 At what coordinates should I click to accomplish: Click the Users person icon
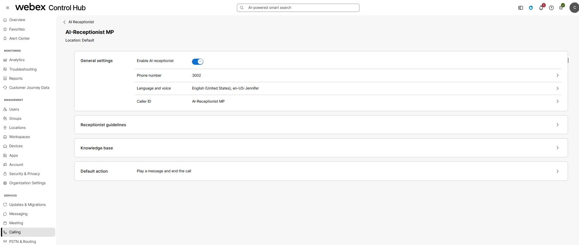coord(5,109)
